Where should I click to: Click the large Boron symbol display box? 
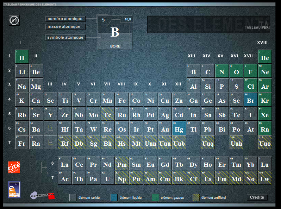pos(115,32)
